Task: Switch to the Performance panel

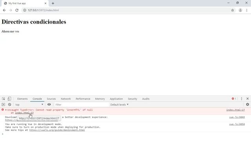Action: (x=83, y=99)
